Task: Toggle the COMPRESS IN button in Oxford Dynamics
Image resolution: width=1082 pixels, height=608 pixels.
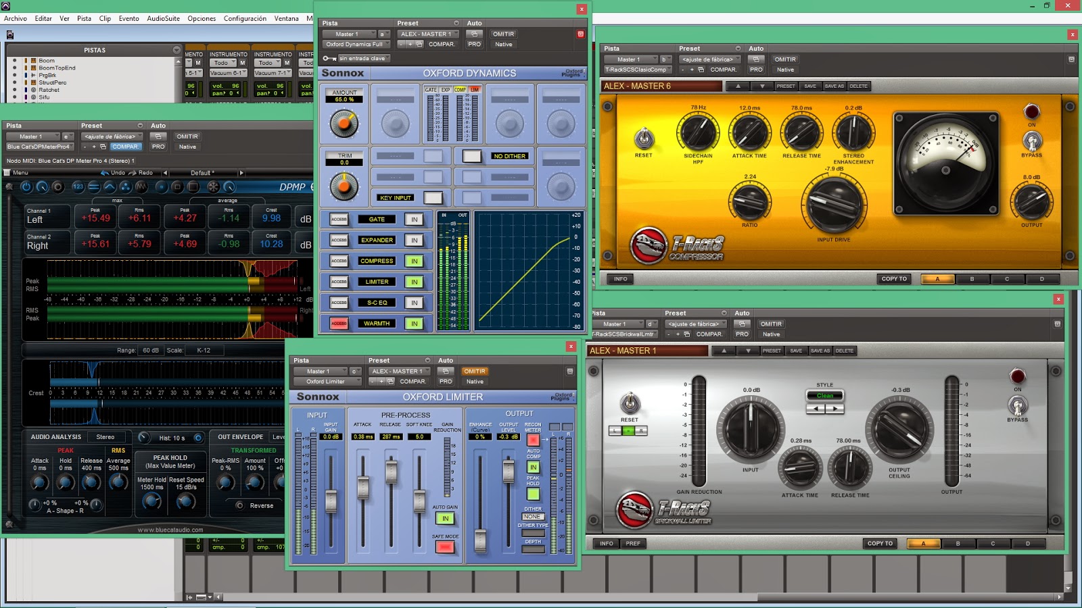Action: click(x=414, y=261)
